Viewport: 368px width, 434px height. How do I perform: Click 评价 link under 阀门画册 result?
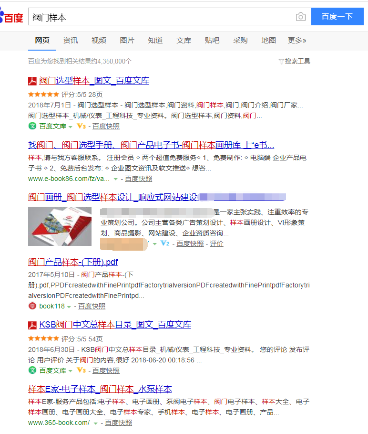tap(216, 243)
